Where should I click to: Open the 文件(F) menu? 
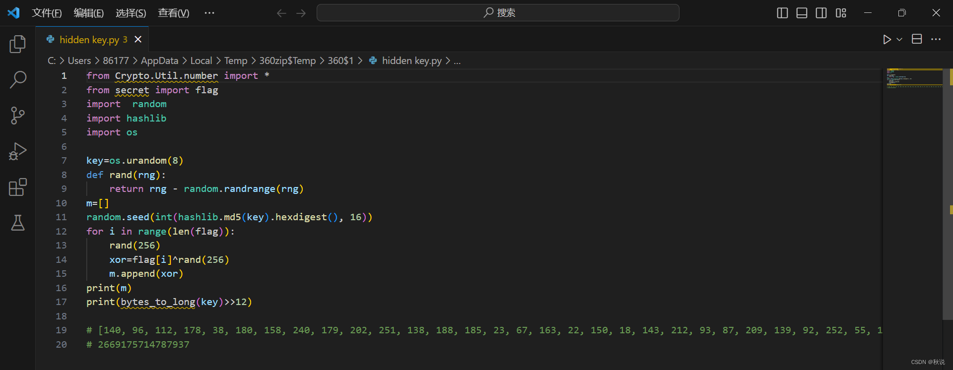(47, 13)
